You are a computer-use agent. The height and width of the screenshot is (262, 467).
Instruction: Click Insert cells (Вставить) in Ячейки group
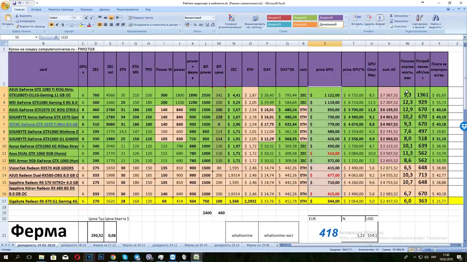point(357,20)
